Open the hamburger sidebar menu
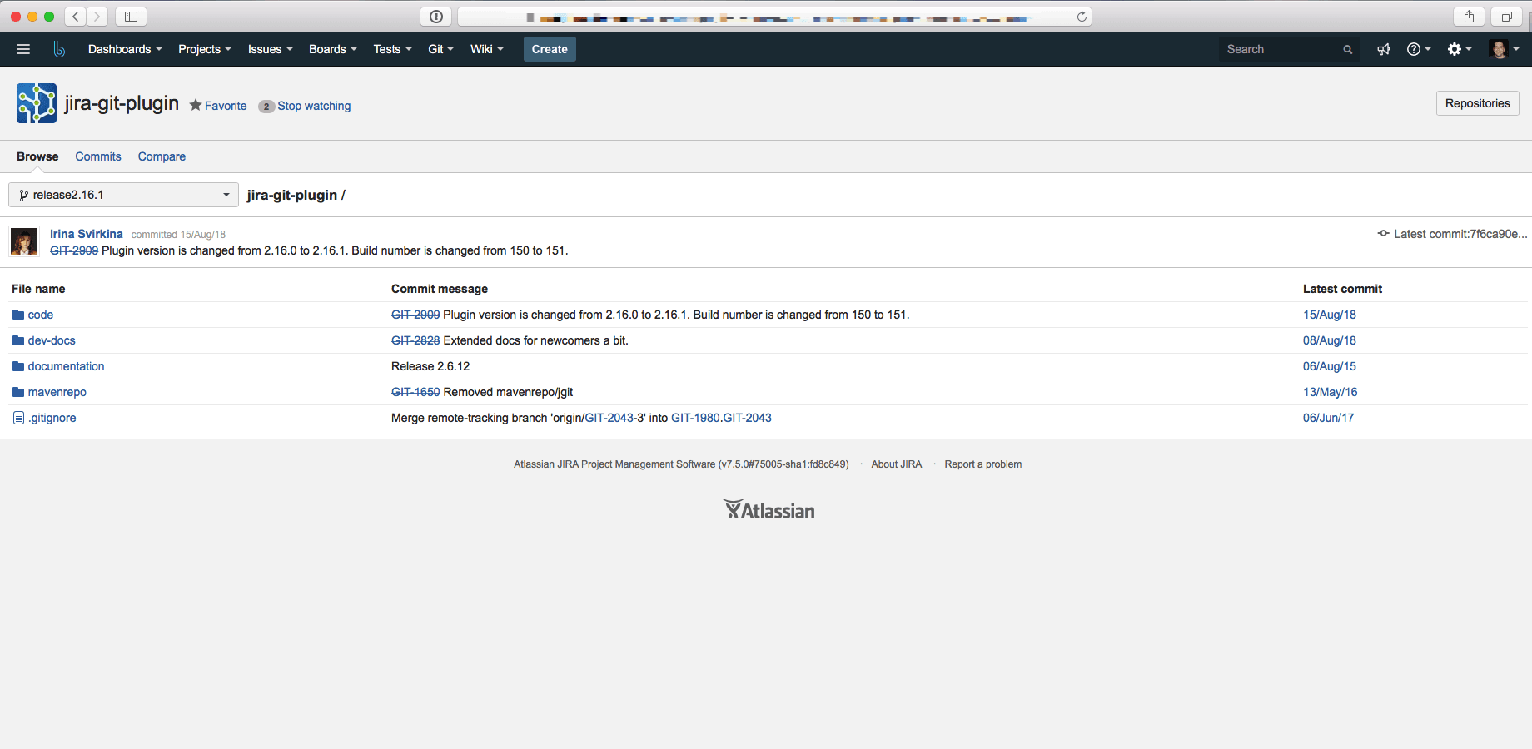Viewport: 1532px width, 749px height. pos(23,49)
